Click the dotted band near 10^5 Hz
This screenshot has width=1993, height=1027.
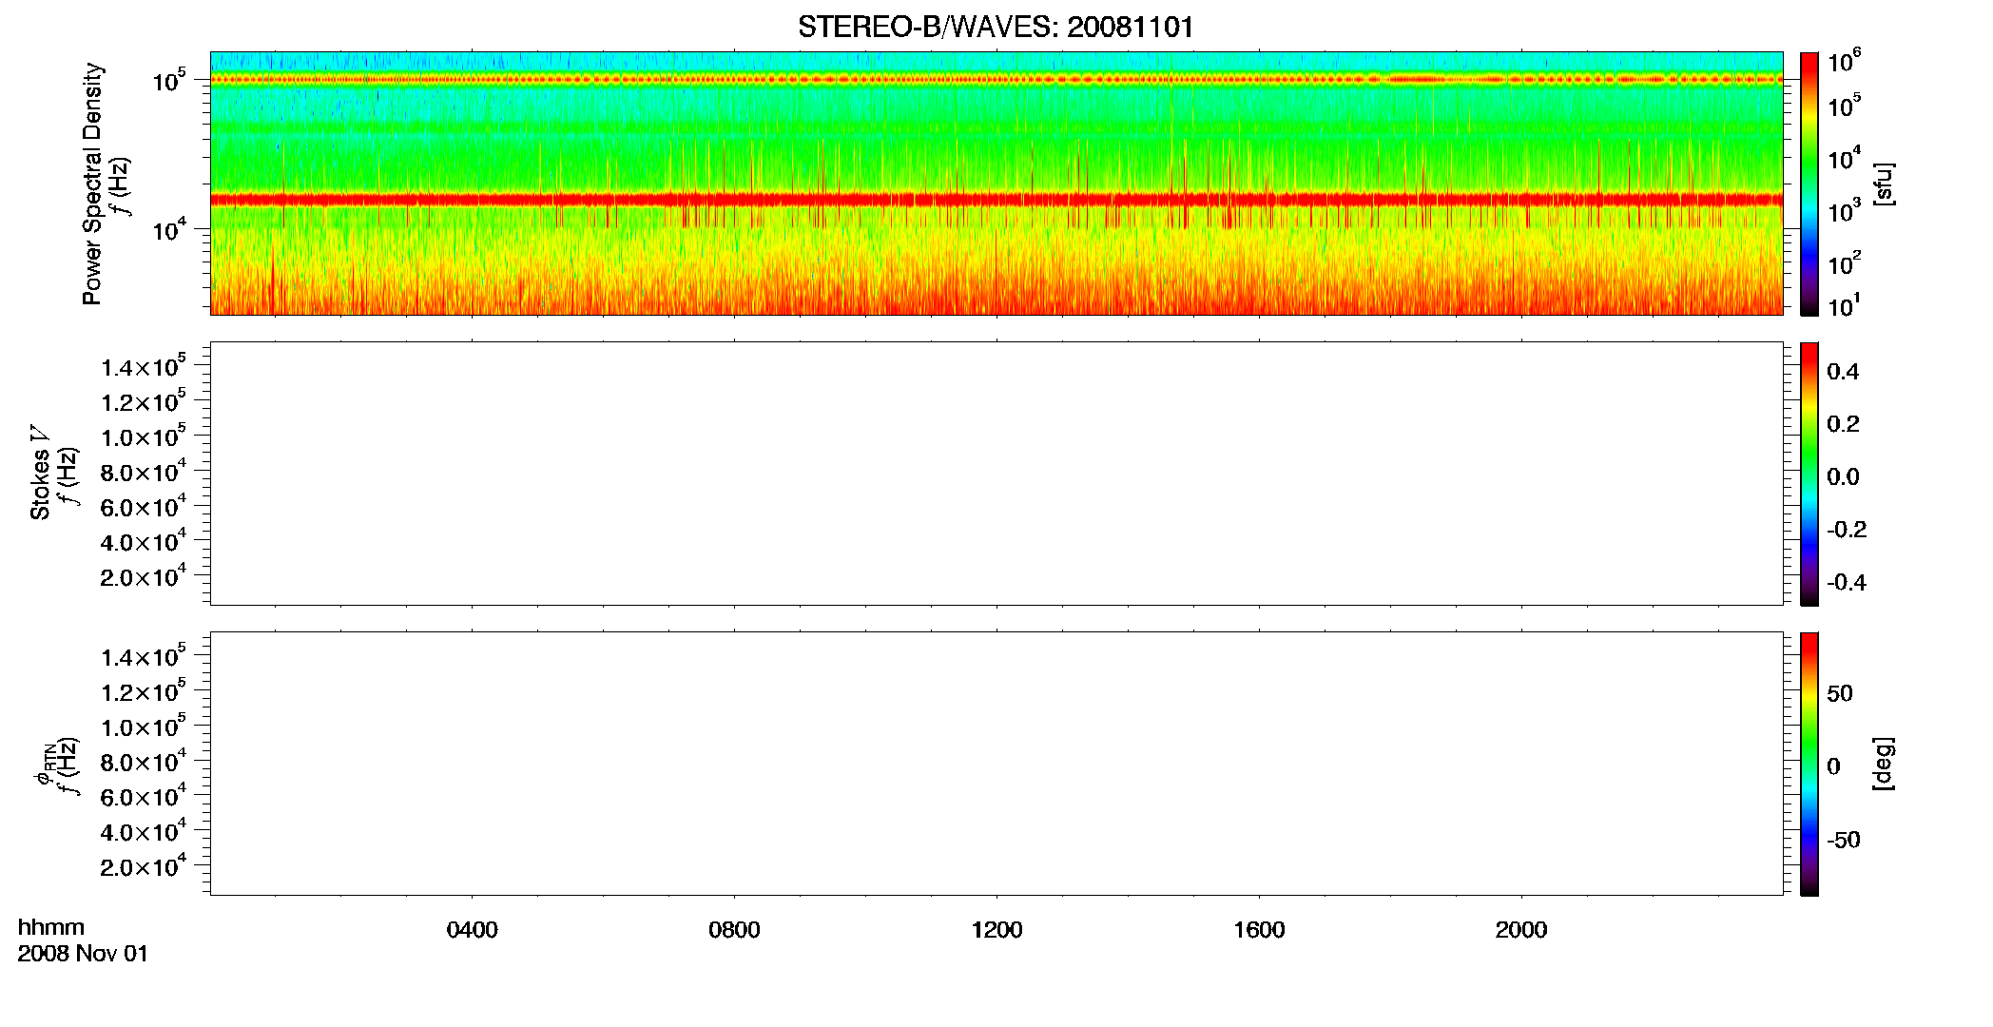coord(996,80)
